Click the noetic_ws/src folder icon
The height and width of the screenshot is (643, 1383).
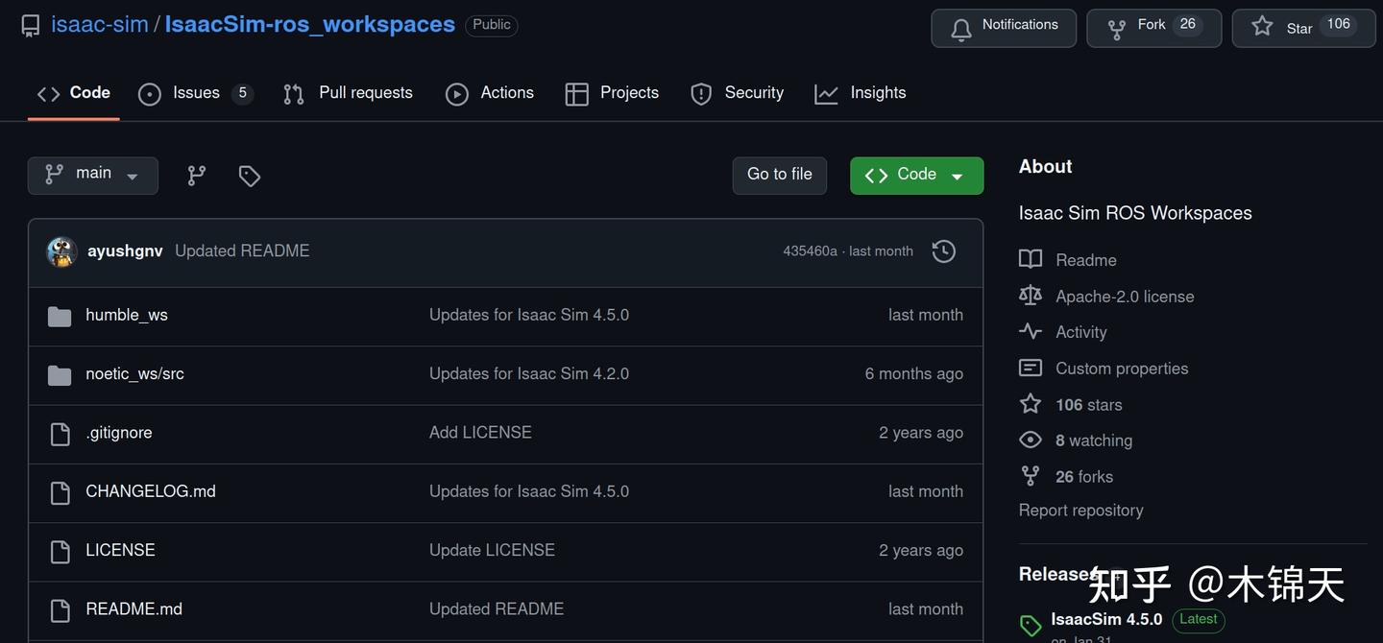(60, 375)
